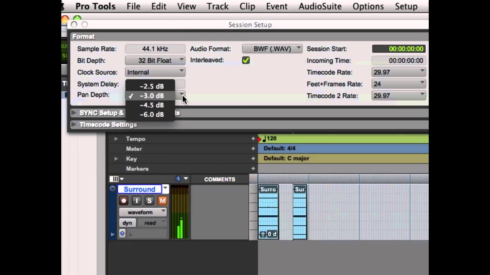This screenshot has width=490, height=275.
Task: Click the 0 dB clip gain value
Action: (272, 234)
